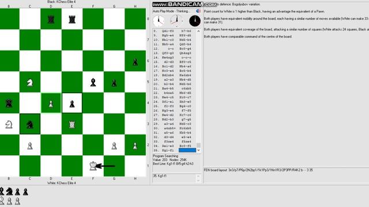Select move 'f7-f5' in row 26
The width and height of the screenshot is (369, 207).
coord(186,110)
